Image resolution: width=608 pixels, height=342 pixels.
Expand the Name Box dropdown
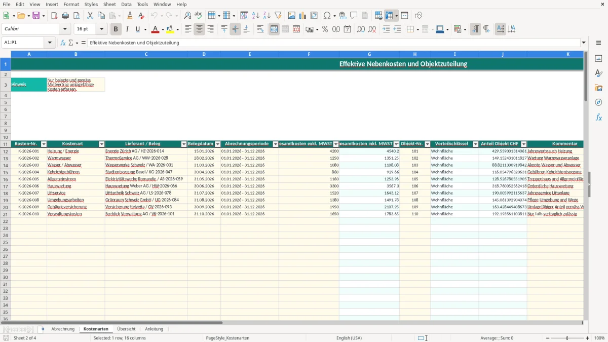coord(50,43)
